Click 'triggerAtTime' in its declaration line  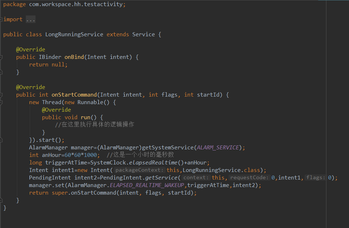[x=66, y=163]
